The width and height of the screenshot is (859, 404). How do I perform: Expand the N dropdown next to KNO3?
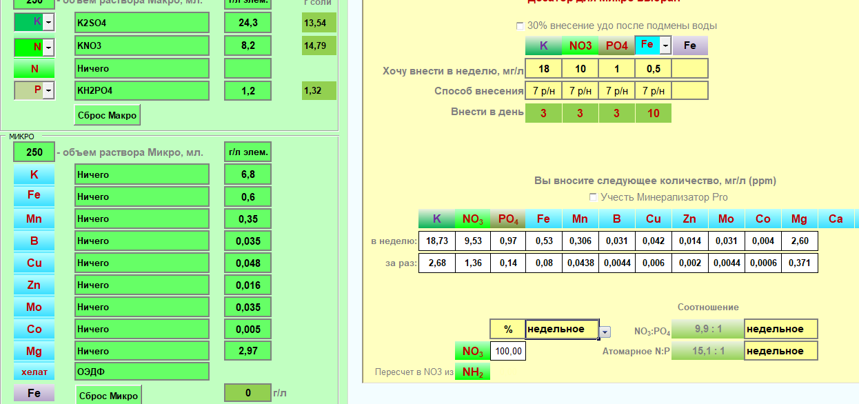(x=48, y=47)
